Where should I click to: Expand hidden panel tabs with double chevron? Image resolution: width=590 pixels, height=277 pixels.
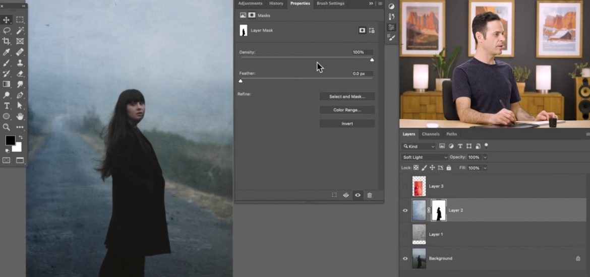371,4
